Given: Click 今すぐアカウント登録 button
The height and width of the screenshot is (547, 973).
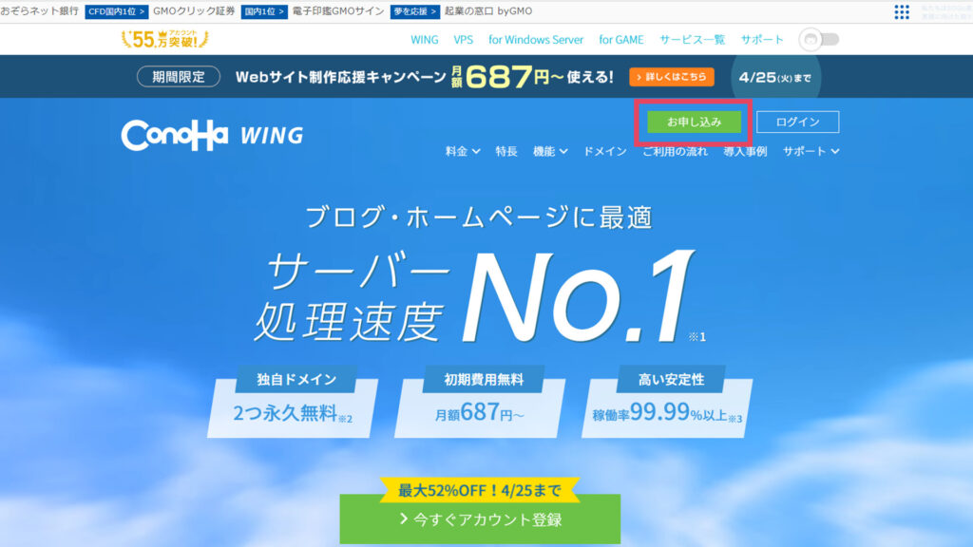Looking at the screenshot, I should click(x=480, y=519).
